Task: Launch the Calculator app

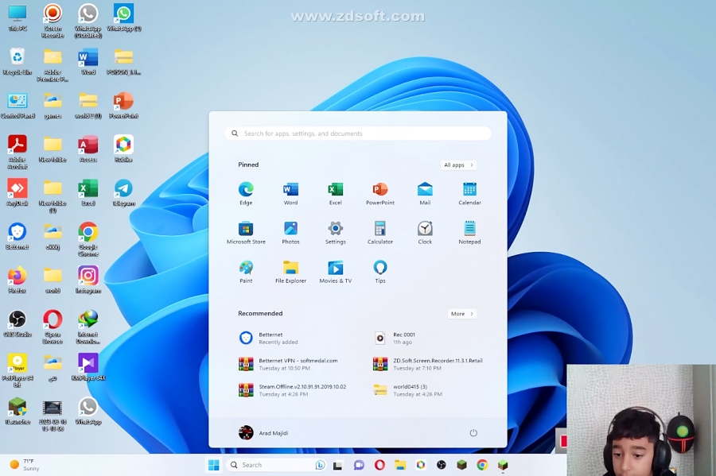Action: click(380, 233)
